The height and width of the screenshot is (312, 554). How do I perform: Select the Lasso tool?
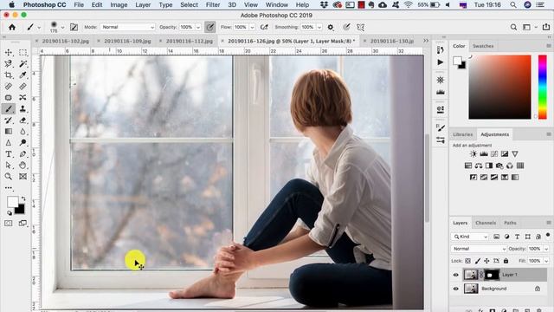pos(9,63)
